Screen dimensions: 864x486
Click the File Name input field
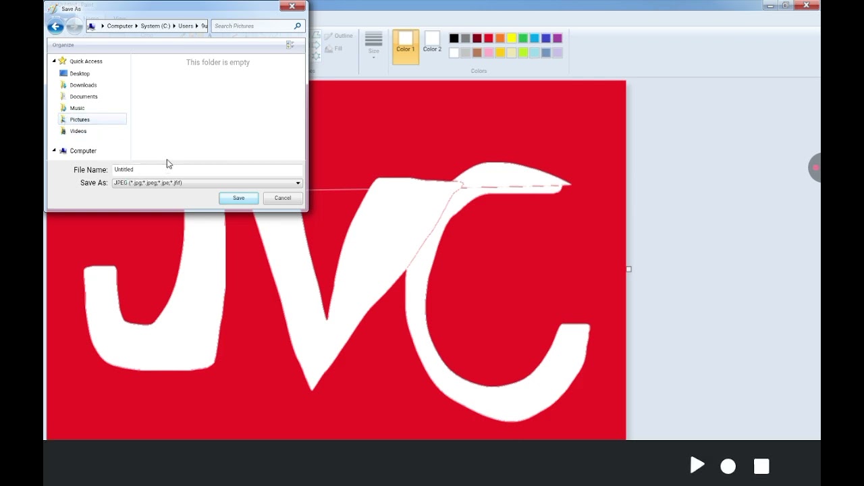pyautogui.click(x=207, y=169)
